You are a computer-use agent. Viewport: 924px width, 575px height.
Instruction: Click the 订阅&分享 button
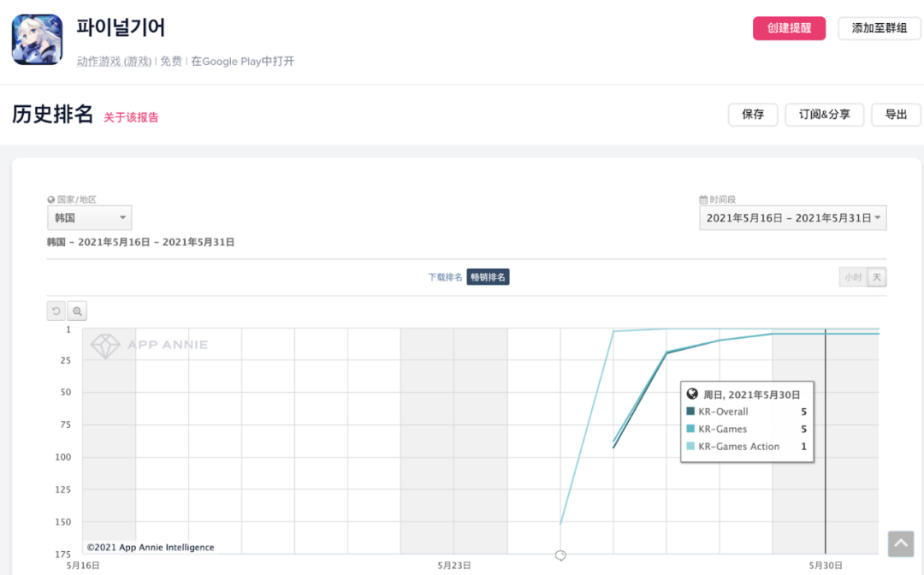pos(825,115)
